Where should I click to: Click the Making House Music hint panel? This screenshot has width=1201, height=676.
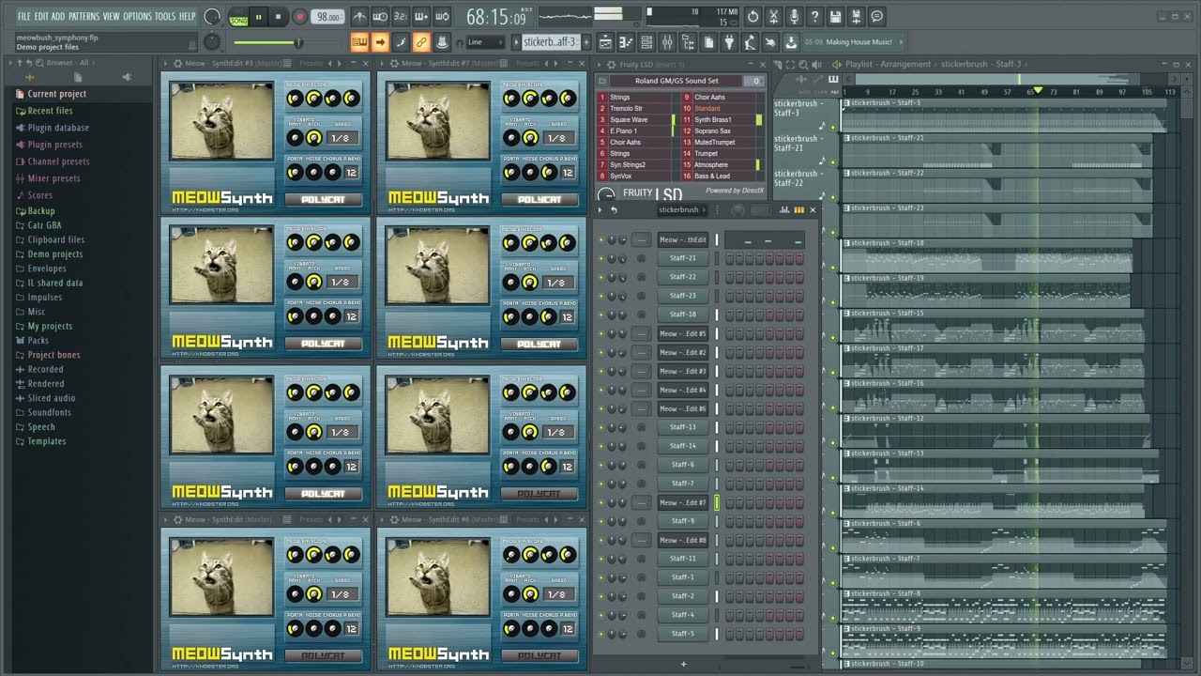tap(854, 42)
